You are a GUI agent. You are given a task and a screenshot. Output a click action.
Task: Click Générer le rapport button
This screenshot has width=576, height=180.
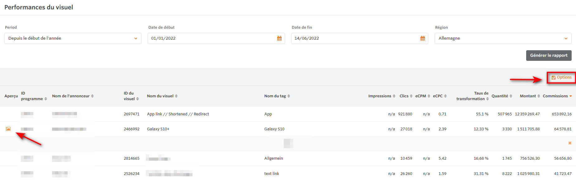point(549,56)
